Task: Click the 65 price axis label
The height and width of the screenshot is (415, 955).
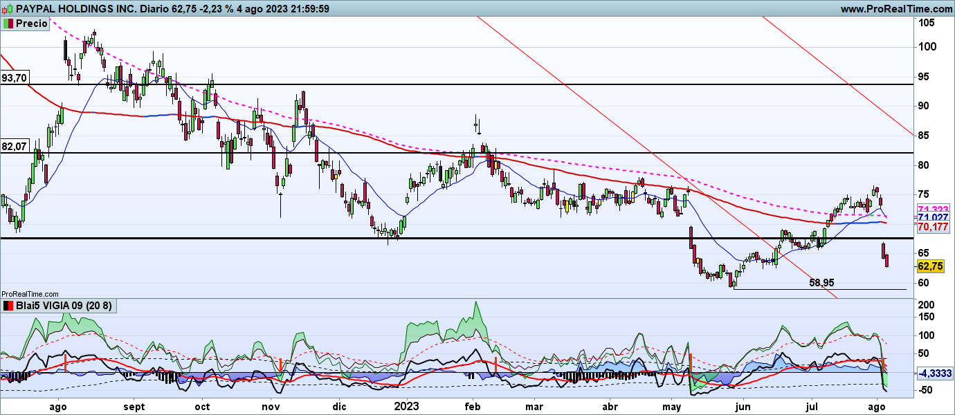Action: pos(925,253)
